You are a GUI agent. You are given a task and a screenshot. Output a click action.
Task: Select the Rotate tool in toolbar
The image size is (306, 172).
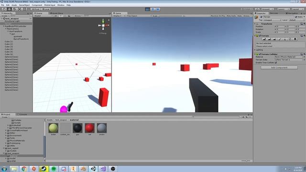tap(14, 9)
